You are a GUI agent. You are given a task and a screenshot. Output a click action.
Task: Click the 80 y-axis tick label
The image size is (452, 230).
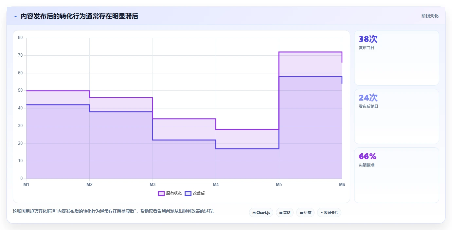pos(20,38)
